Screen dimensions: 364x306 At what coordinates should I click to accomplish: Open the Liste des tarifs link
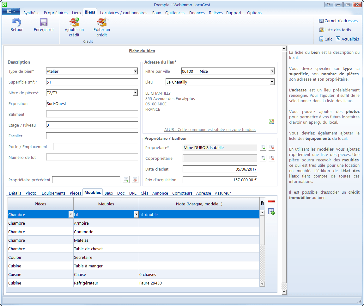tap(337, 30)
